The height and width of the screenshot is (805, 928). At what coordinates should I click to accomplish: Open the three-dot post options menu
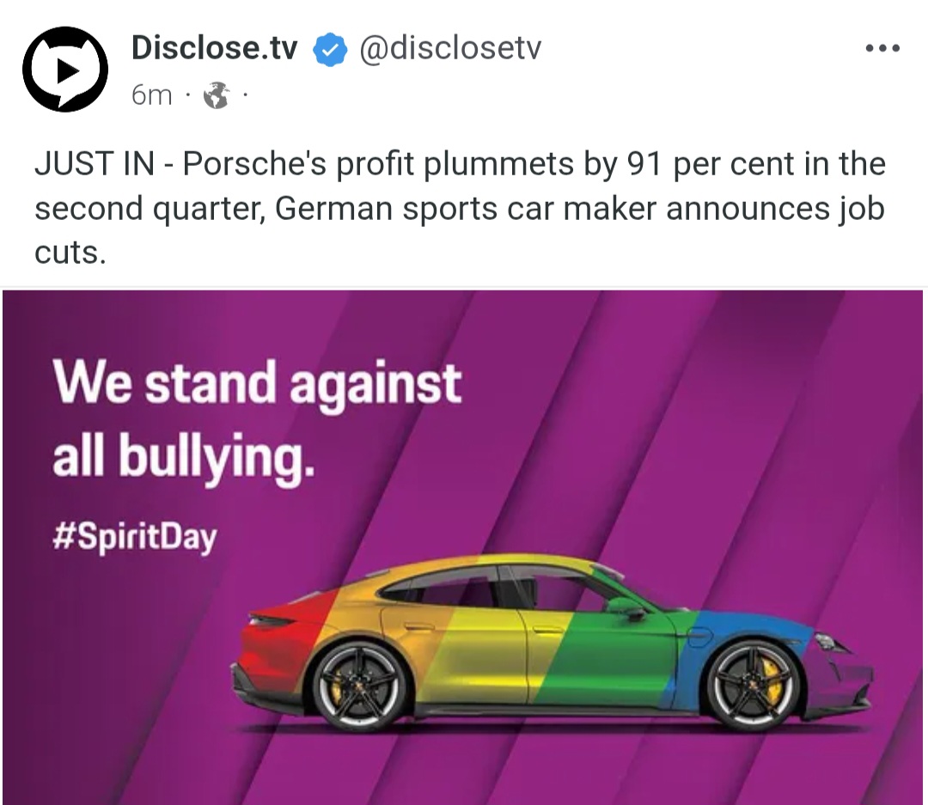882,48
